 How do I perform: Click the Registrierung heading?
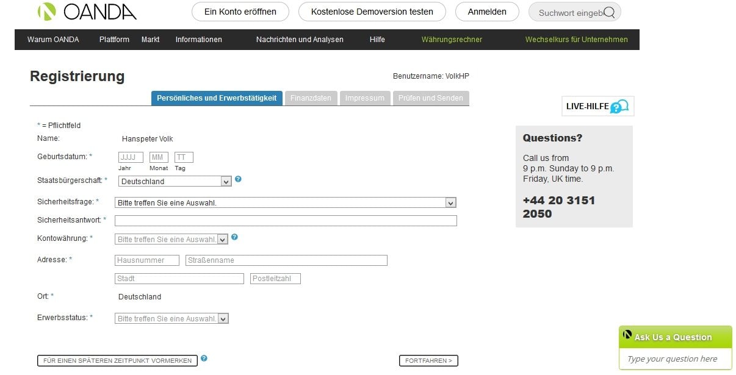77,76
